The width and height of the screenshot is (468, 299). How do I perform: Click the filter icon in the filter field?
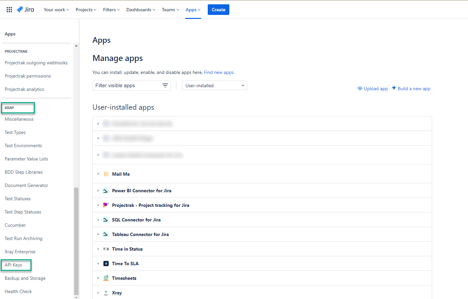tap(165, 85)
